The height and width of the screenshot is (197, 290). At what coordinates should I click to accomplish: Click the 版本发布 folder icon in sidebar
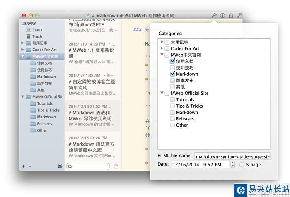(x=33, y=83)
